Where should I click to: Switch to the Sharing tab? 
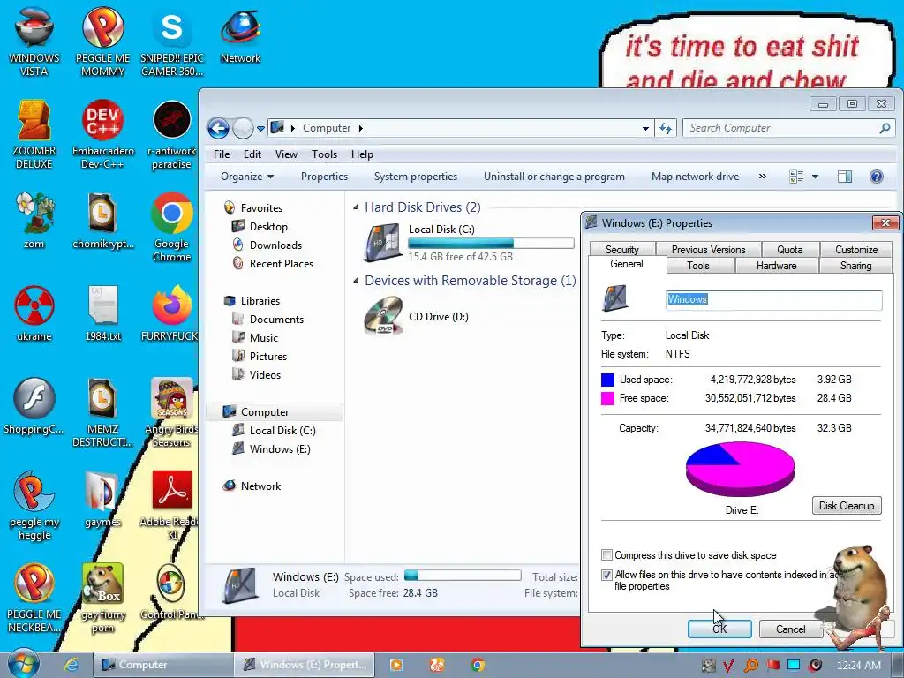tap(855, 265)
